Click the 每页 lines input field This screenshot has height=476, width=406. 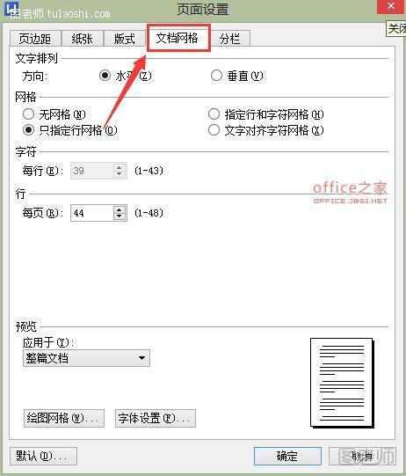click(x=92, y=213)
